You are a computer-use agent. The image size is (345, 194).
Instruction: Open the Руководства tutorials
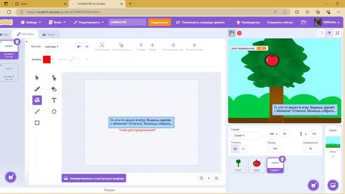(248, 22)
